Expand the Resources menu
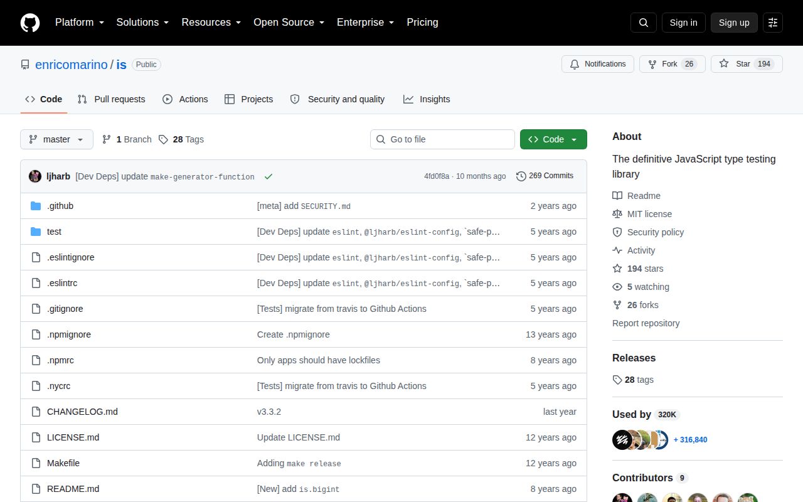The image size is (803, 502). coord(211,23)
